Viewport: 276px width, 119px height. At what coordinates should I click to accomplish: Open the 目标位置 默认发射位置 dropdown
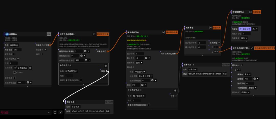pos(146,76)
